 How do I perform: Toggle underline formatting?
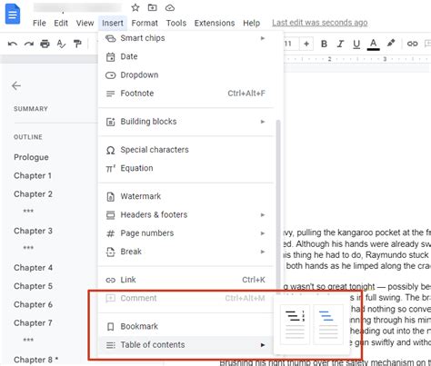[356, 45]
